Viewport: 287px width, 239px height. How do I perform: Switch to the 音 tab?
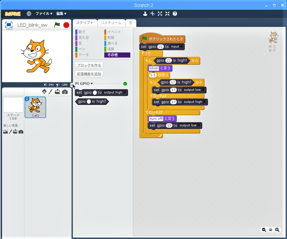131,23
